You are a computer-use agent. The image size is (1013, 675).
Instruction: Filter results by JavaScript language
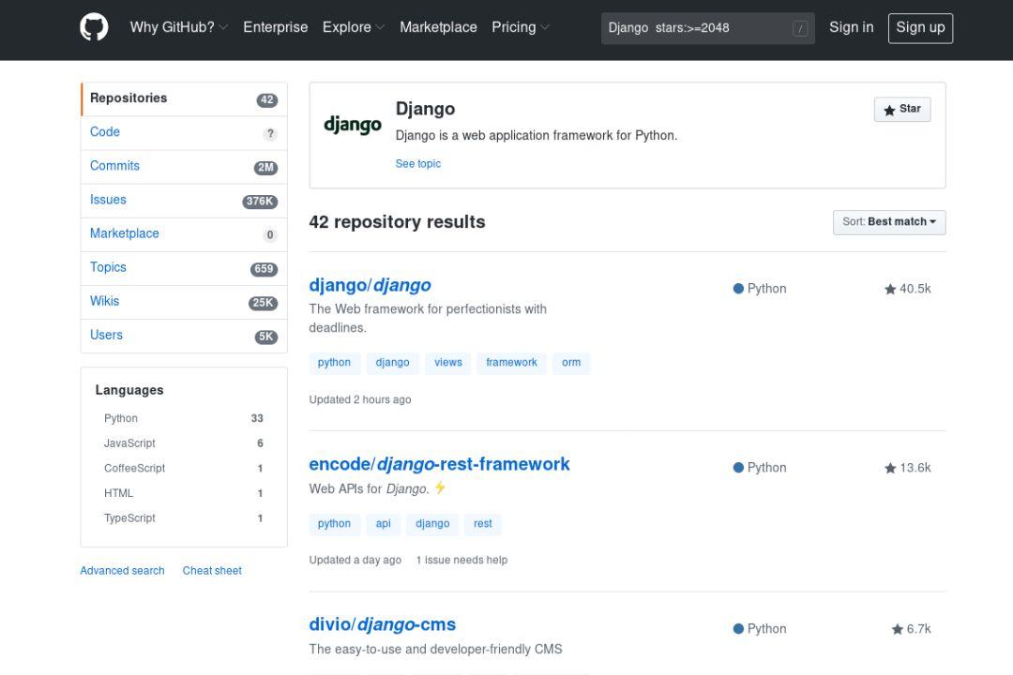[184, 443]
